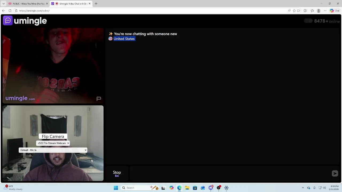
Task: Focus the chat message input field
Action: 230,174
